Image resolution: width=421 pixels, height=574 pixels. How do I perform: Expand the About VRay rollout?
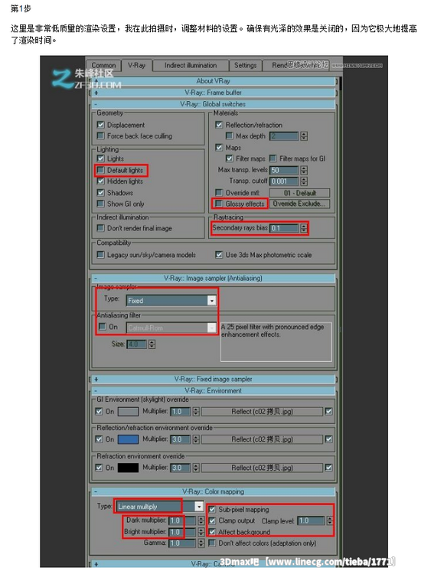[x=213, y=81]
